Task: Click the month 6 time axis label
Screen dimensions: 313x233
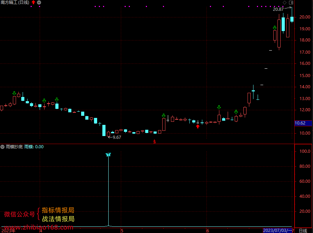Action: pos(208,231)
